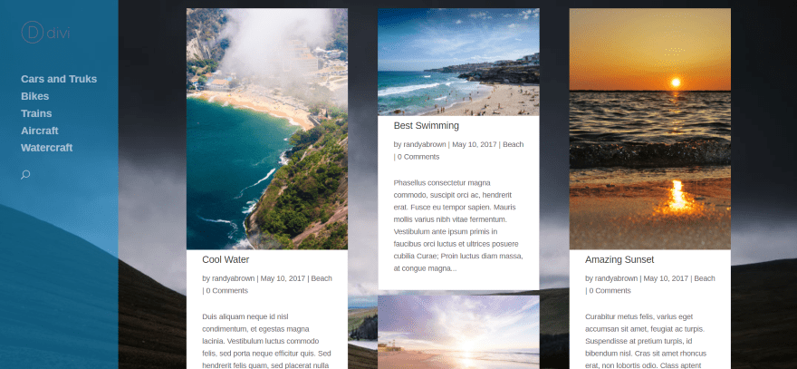This screenshot has height=369, width=797.
Task: Click randyabrown author under Best Swimming
Action: tap(425, 144)
